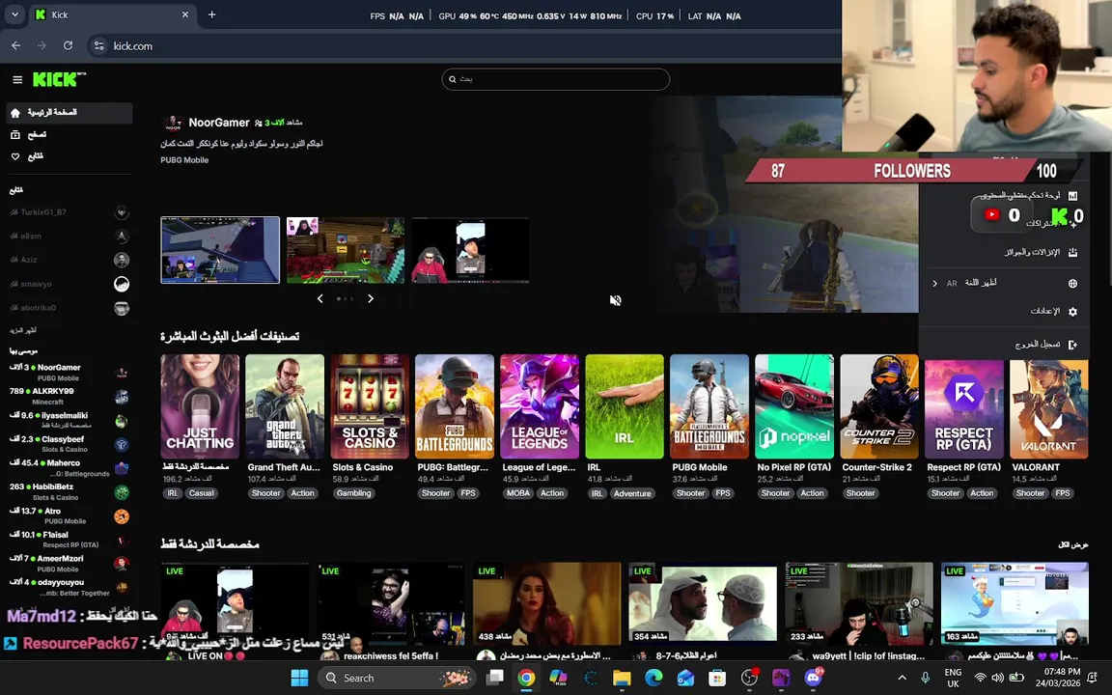The height and width of the screenshot is (695, 1112).
Task: Select the third featured stream thumbnail
Action: click(x=470, y=250)
